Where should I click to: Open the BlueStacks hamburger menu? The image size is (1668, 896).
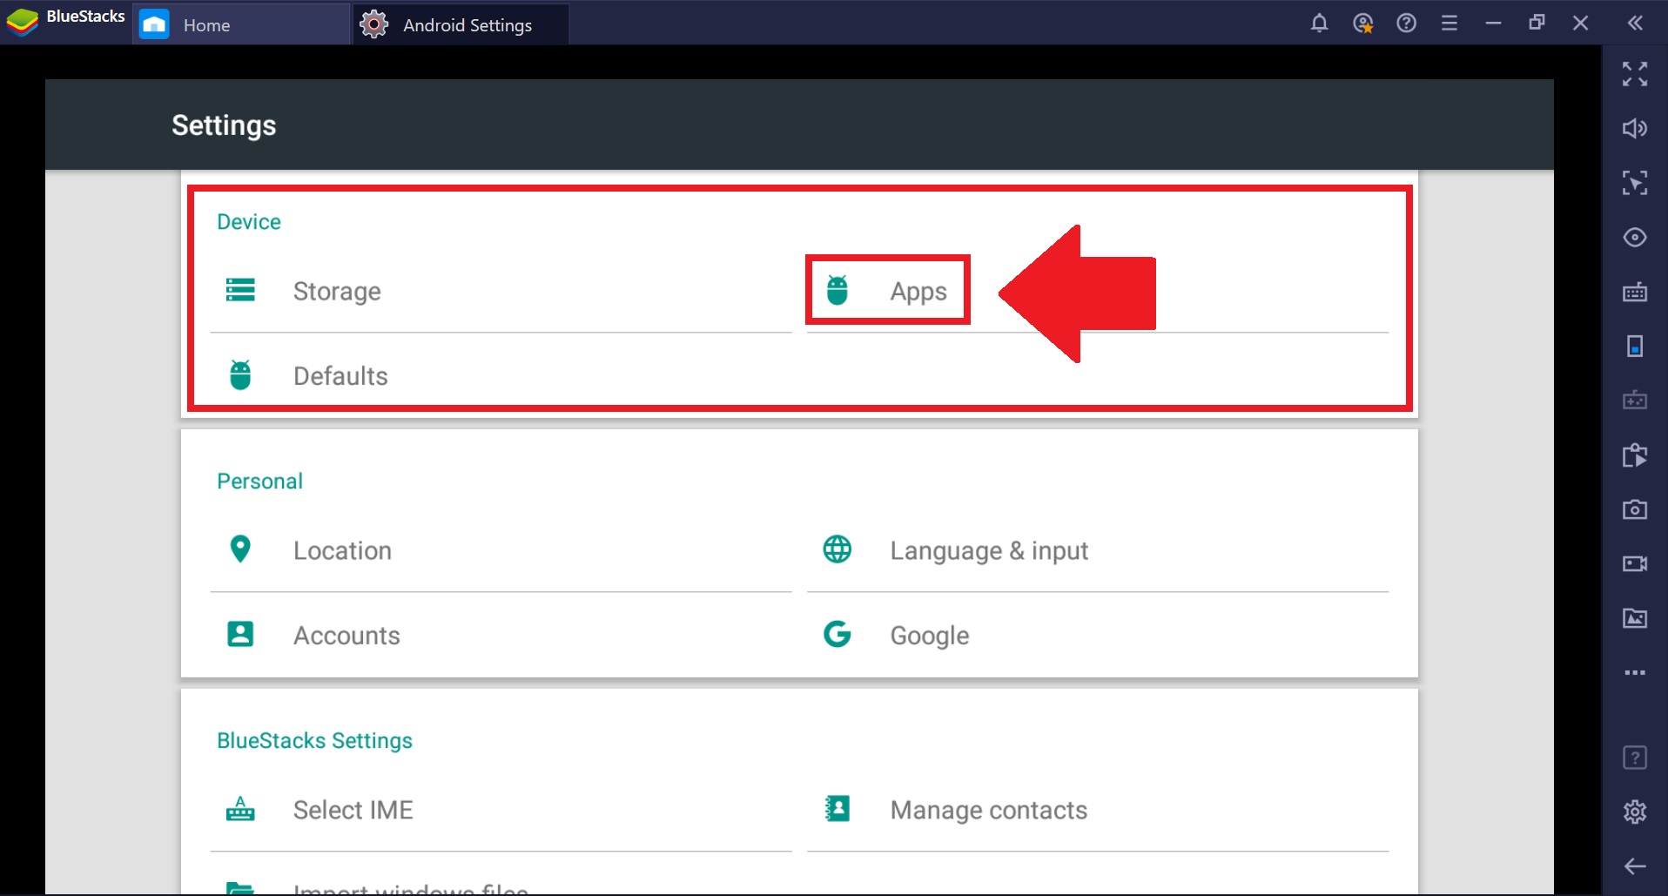click(1449, 24)
